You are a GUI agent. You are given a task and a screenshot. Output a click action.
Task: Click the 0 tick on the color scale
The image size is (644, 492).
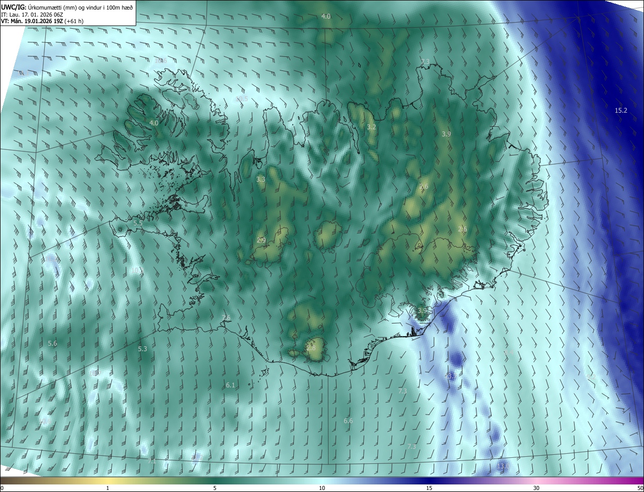pos(2,488)
